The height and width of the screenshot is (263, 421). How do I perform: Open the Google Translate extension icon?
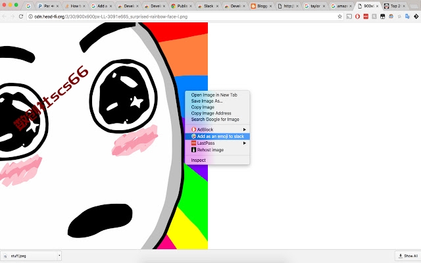(x=407, y=16)
